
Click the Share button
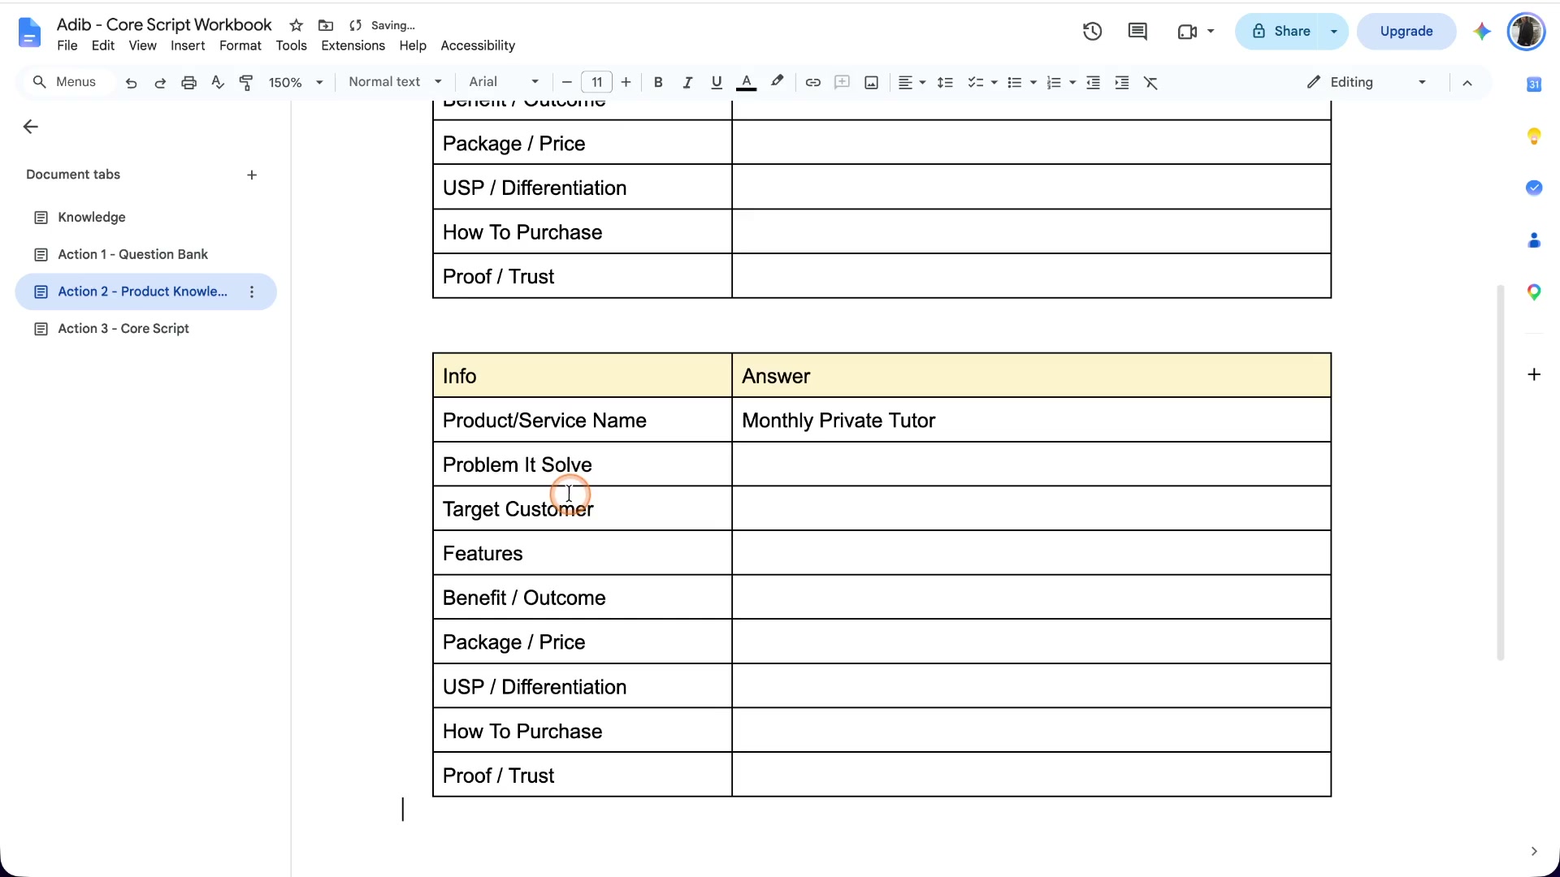[1281, 31]
